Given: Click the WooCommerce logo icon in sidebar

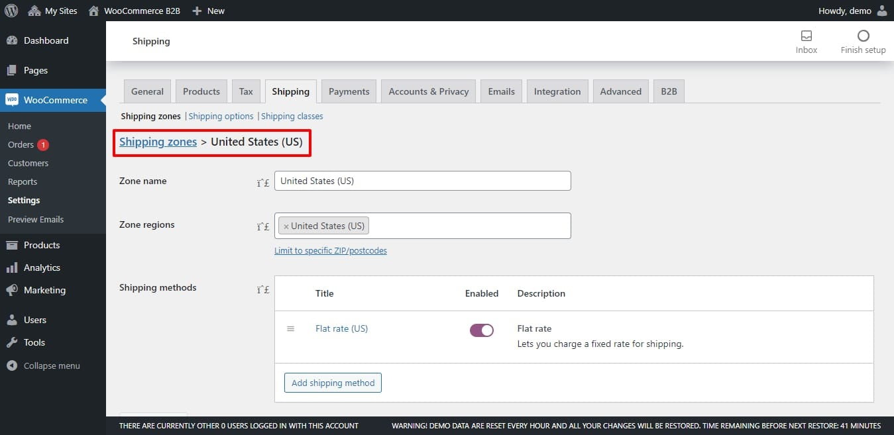Looking at the screenshot, I should (x=12, y=100).
